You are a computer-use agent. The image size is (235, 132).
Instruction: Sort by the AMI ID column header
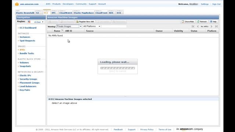pos(69,31)
